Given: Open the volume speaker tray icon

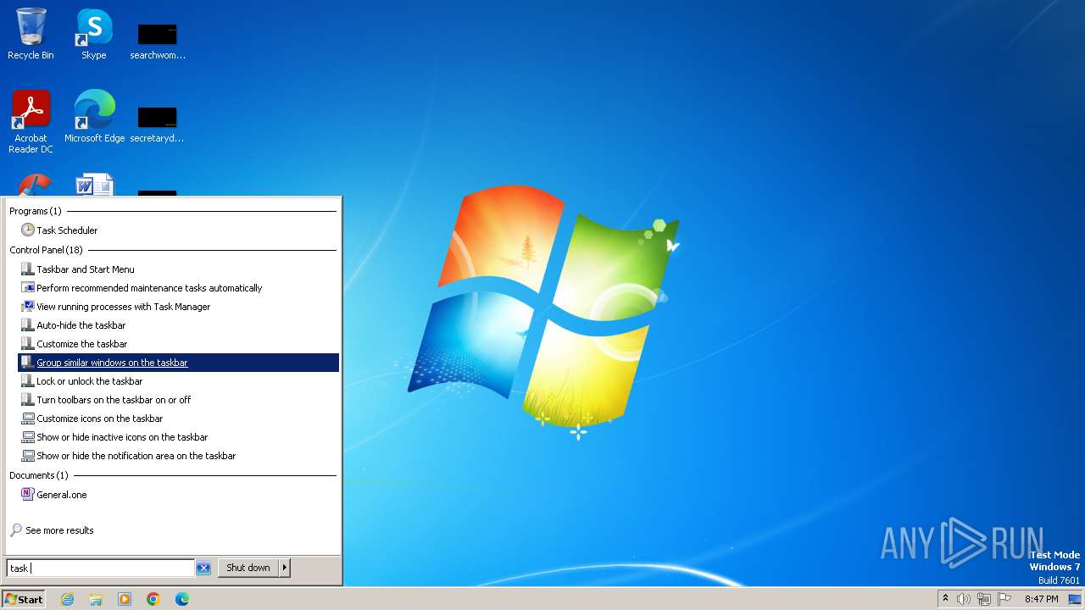Looking at the screenshot, I should (964, 599).
